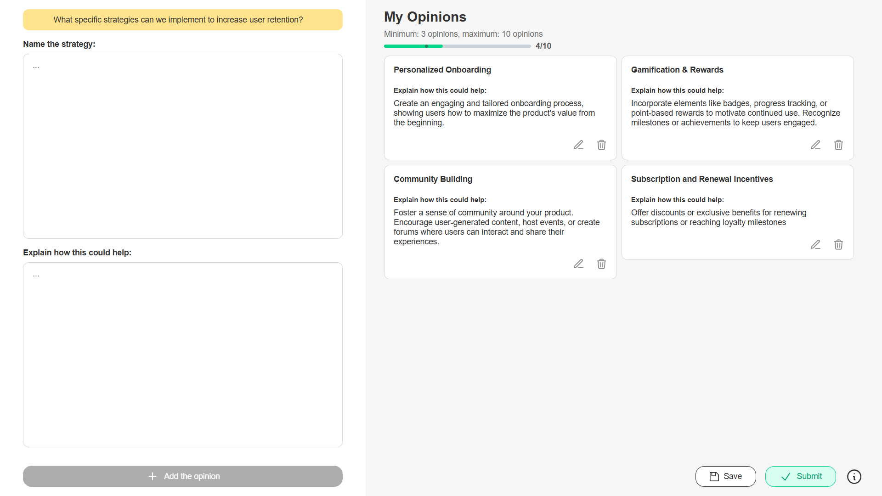Image resolution: width=882 pixels, height=496 pixels.
Task: Submit the opinions
Action: pos(800,476)
